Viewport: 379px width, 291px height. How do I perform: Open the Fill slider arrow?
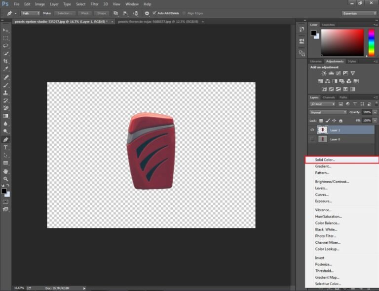click(375, 120)
